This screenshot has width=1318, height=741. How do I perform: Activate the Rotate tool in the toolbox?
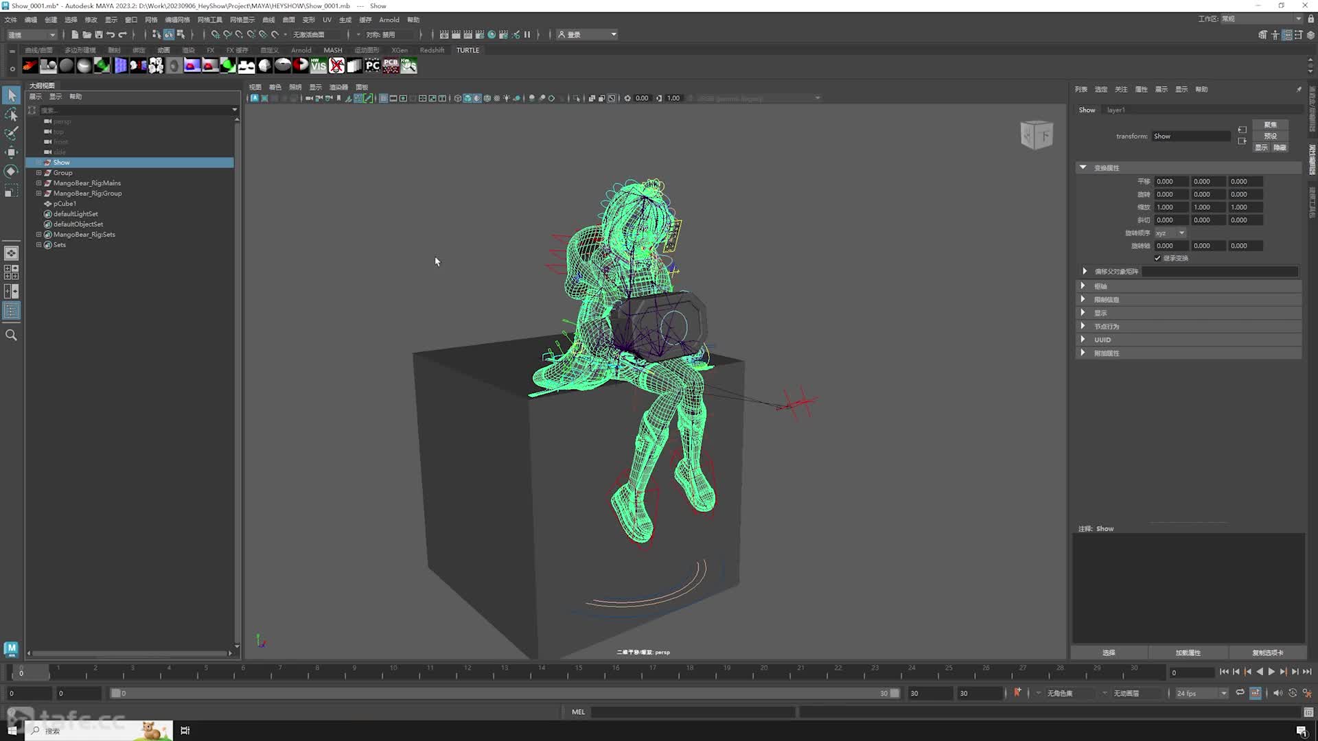[12, 172]
